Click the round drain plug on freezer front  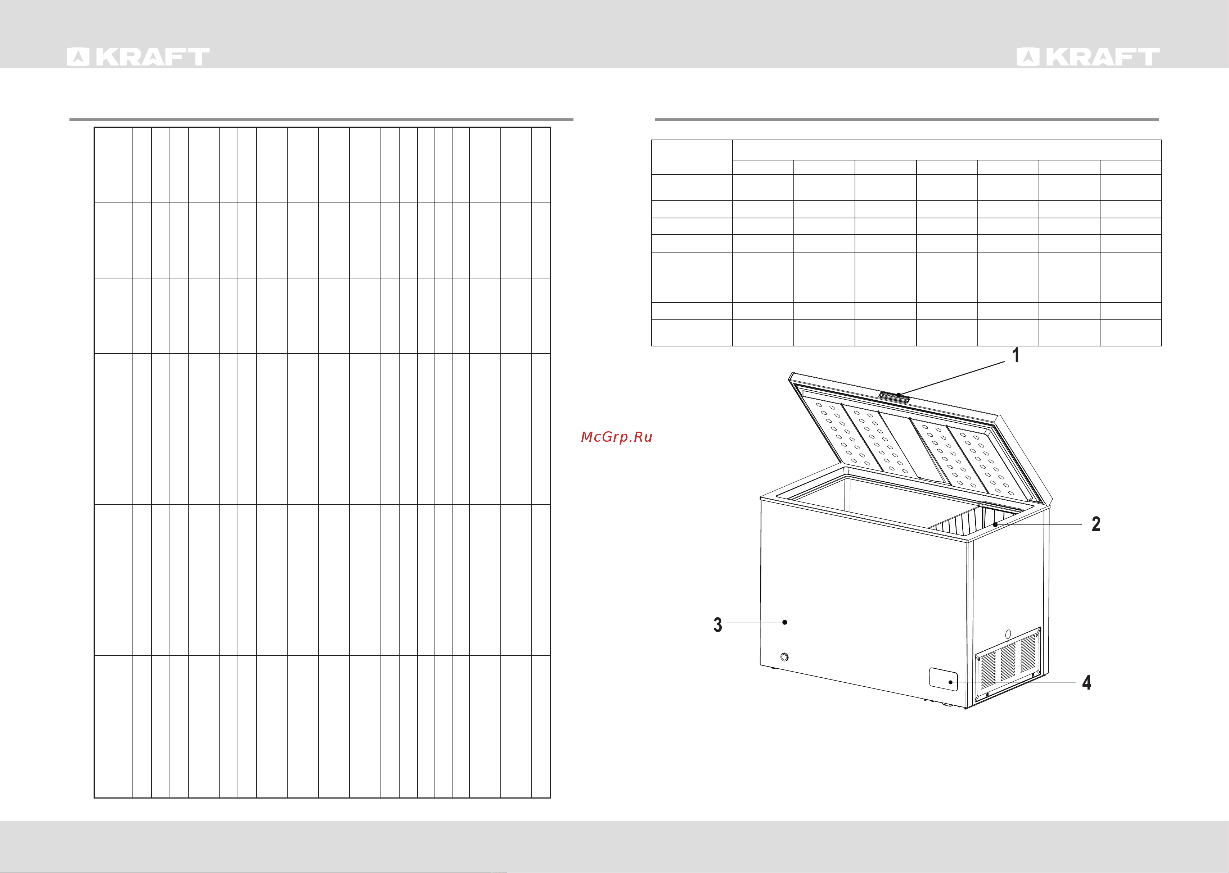pyautogui.click(x=784, y=657)
